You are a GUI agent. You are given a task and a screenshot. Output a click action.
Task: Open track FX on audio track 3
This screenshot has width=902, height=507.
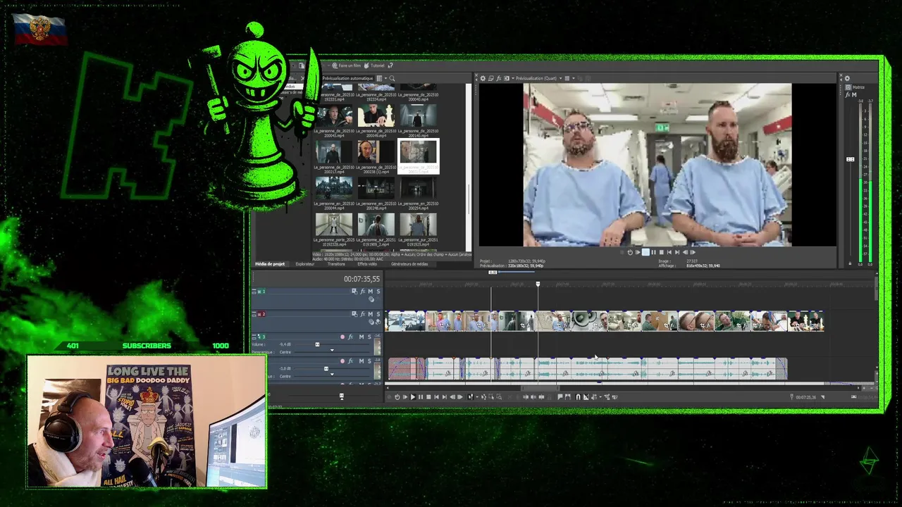pos(350,337)
